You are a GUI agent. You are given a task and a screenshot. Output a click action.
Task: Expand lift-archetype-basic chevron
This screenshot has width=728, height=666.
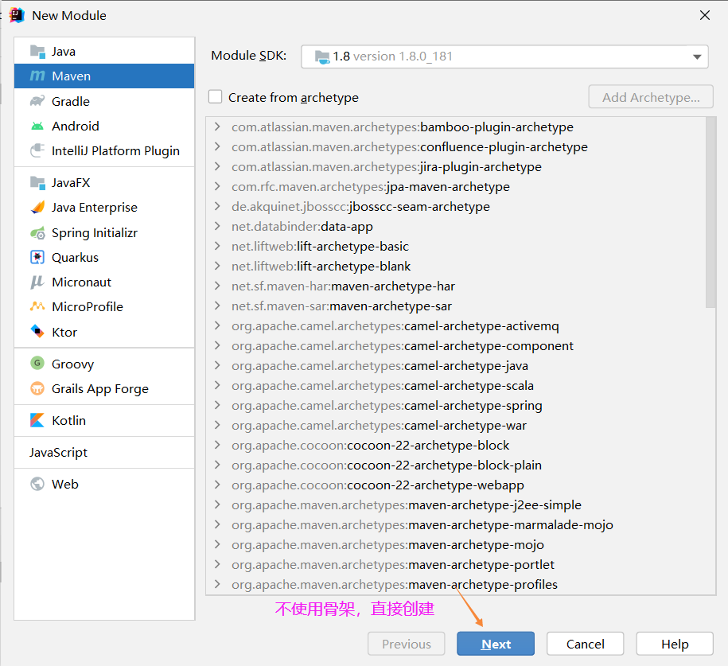pos(217,246)
